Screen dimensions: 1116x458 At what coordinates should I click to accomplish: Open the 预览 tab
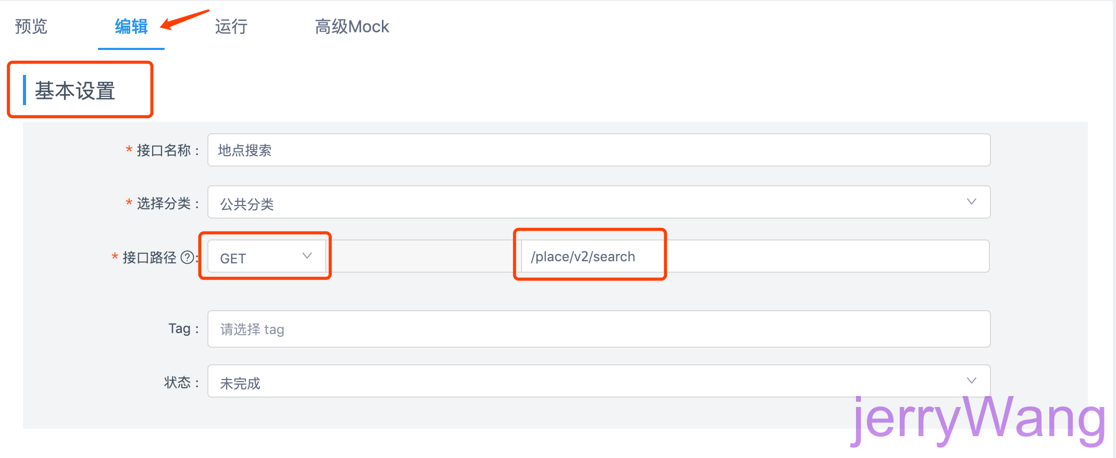pos(31,27)
